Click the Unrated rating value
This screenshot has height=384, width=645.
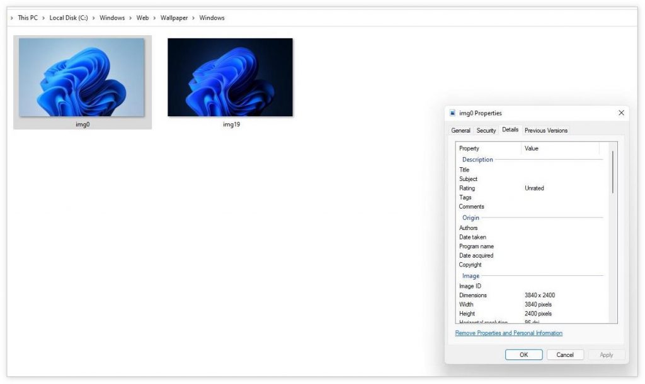(x=533, y=188)
